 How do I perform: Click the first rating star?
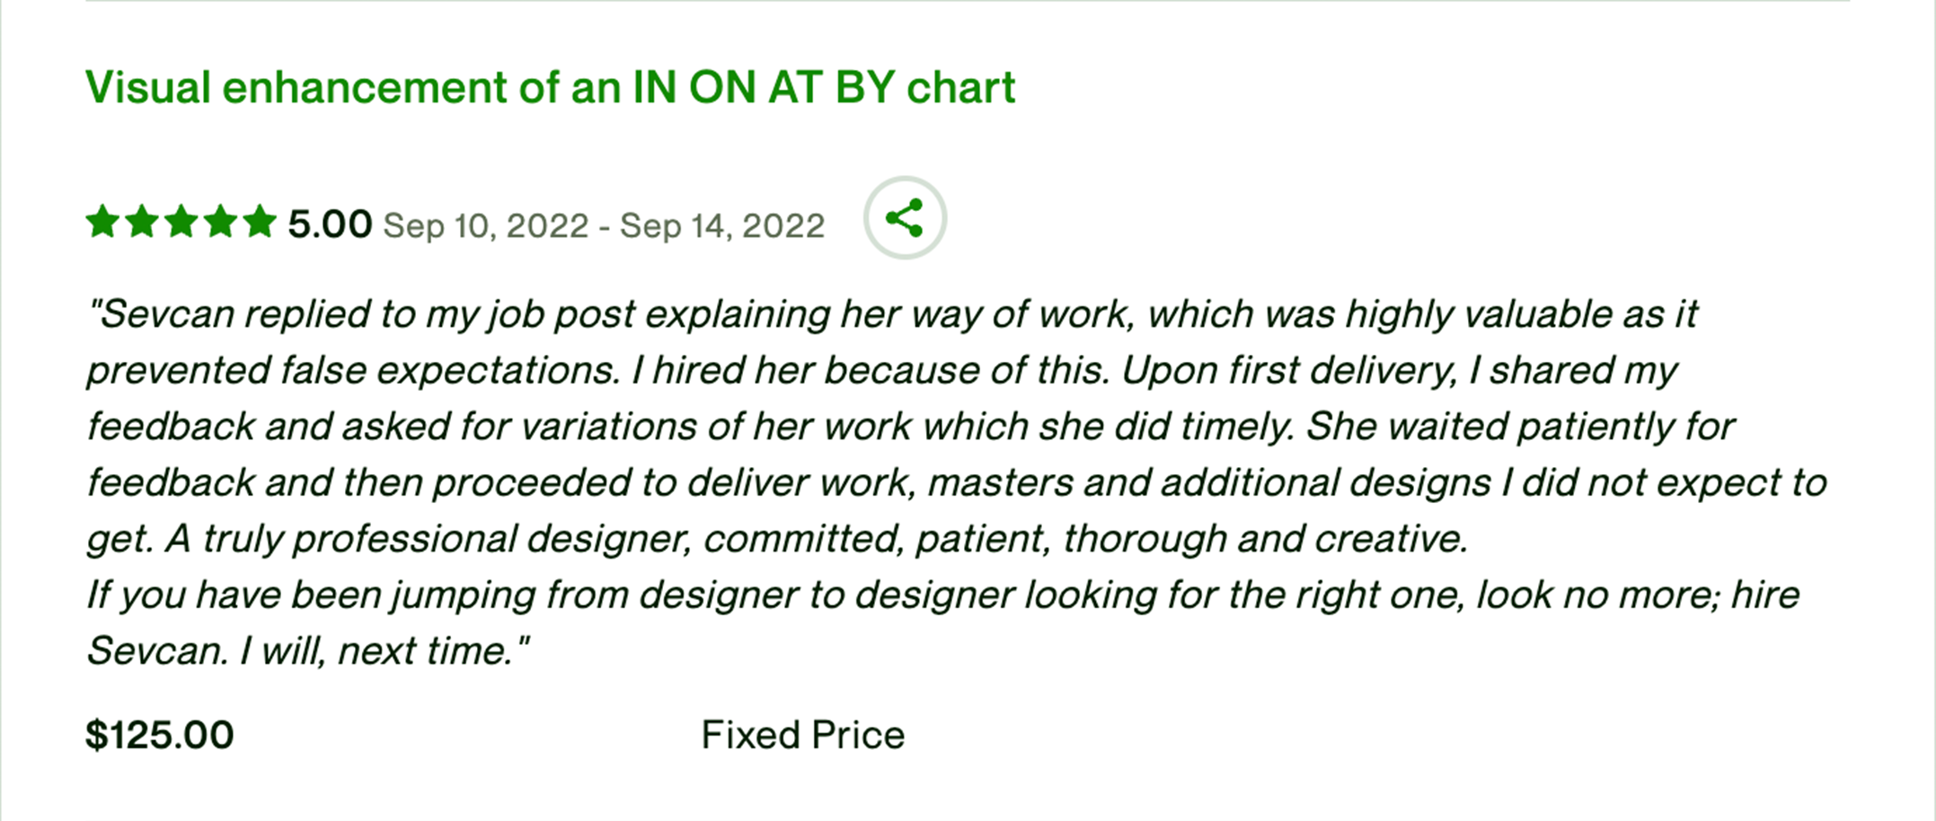(102, 221)
